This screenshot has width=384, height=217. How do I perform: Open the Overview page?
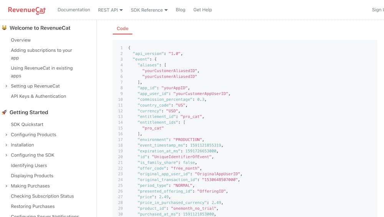(21, 40)
